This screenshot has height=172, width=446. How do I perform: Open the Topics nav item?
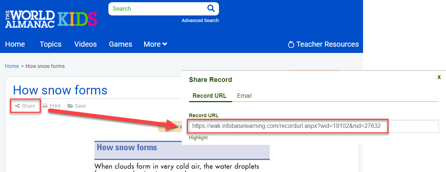coord(50,44)
